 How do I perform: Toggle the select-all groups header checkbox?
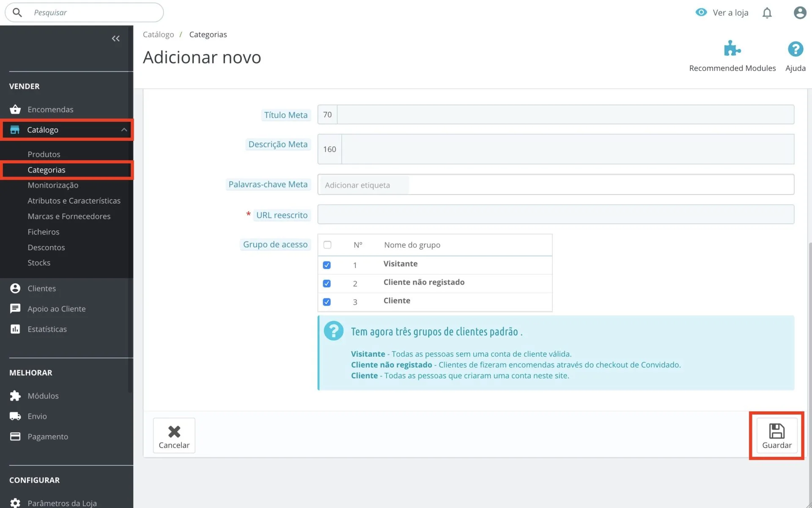(x=327, y=245)
